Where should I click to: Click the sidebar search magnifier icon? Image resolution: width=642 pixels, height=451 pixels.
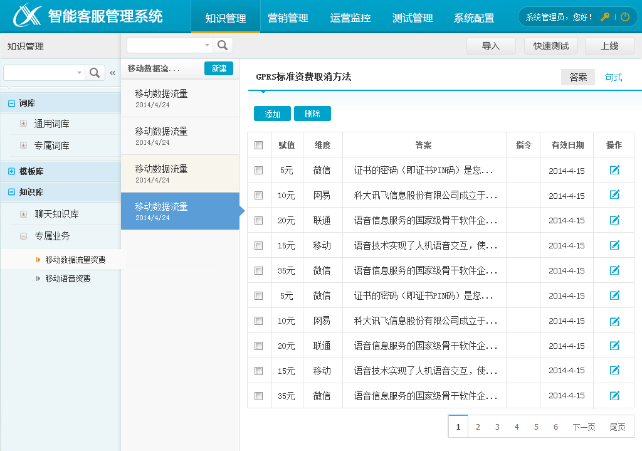pyautogui.click(x=95, y=73)
